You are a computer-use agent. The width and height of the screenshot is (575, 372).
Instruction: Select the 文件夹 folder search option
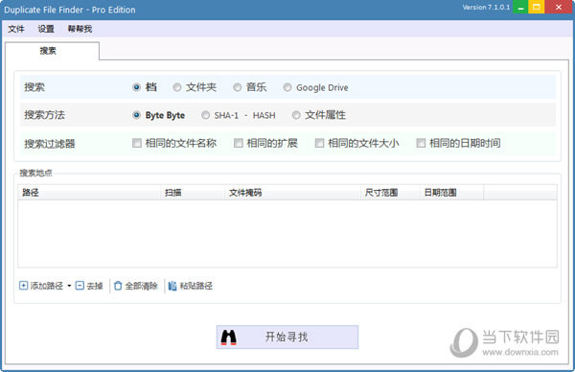(177, 87)
